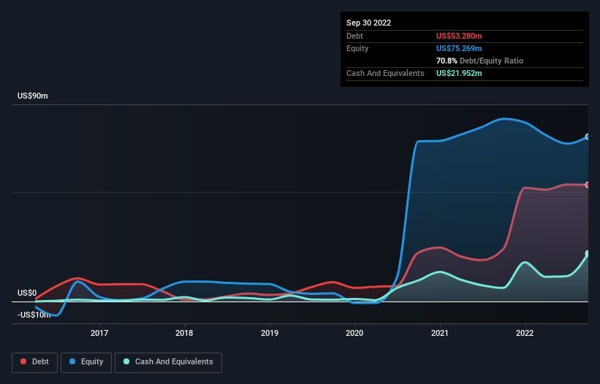The height and width of the screenshot is (384, 600).
Task: Toggle the Debt series legend button
Action: click(34, 362)
